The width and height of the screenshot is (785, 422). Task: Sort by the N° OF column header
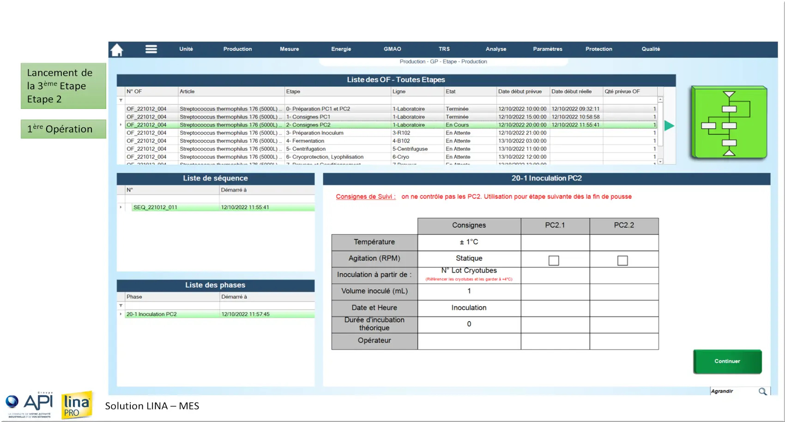tap(151, 91)
